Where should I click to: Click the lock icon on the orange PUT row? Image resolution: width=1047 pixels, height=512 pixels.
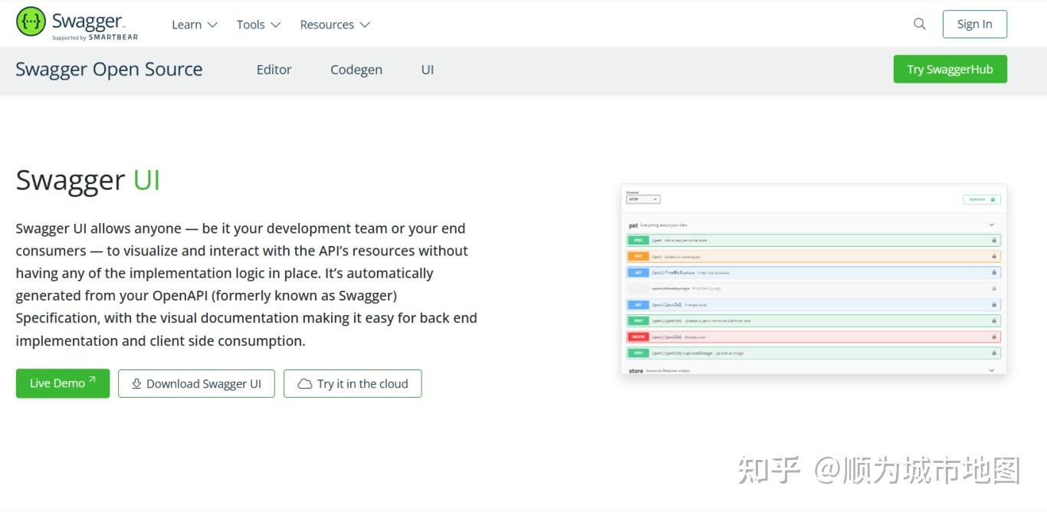click(x=994, y=257)
